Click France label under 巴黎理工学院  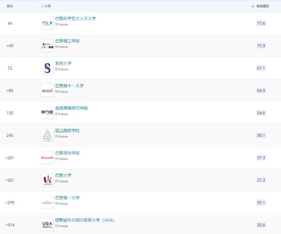63,47
